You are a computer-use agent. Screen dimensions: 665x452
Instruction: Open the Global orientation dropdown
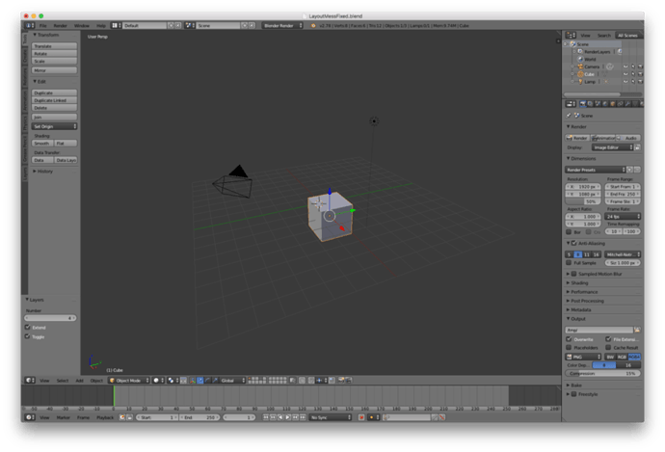232,381
